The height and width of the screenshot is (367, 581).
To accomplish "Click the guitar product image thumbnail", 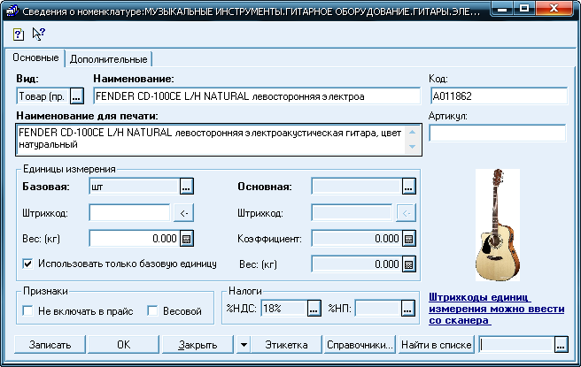I will tap(498, 225).
